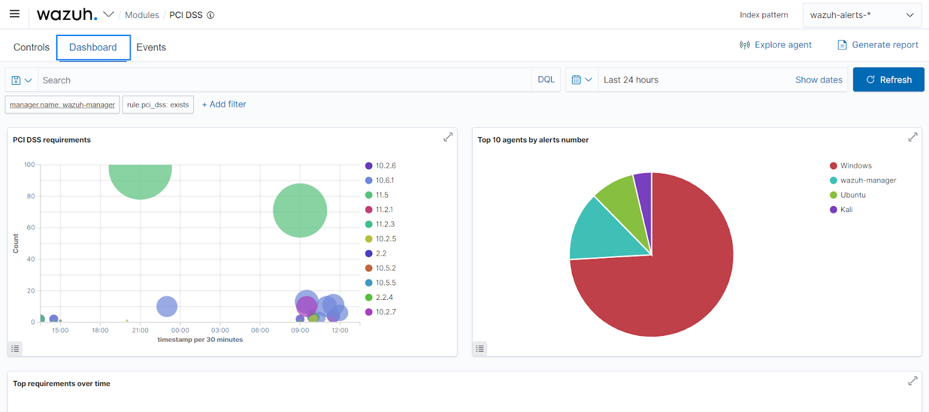Click Add filter
This screenshot has width=929, height=412.
coord(224,105)
